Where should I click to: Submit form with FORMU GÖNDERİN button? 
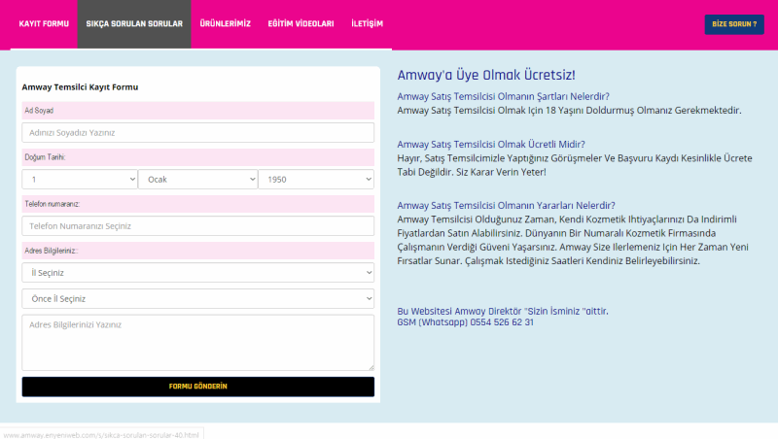(198, 387)
